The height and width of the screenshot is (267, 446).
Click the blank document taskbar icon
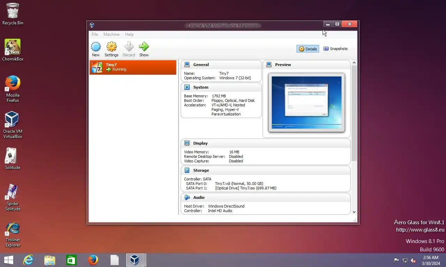[115, 260]
